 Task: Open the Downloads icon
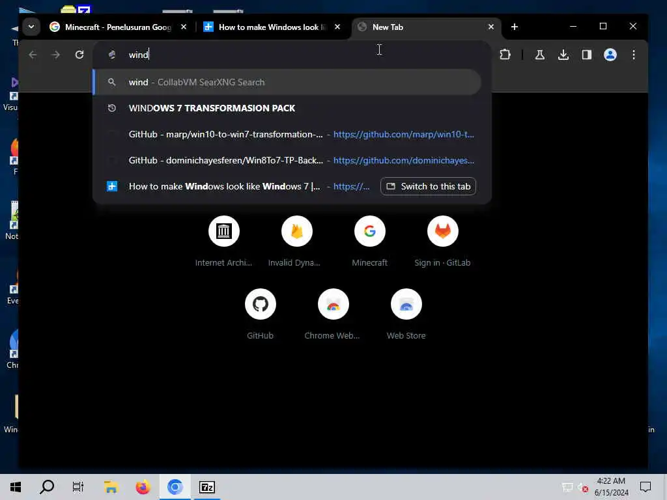click(563, 55)
